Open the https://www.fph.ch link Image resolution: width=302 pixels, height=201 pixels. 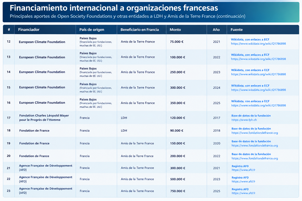pos(244,120)
